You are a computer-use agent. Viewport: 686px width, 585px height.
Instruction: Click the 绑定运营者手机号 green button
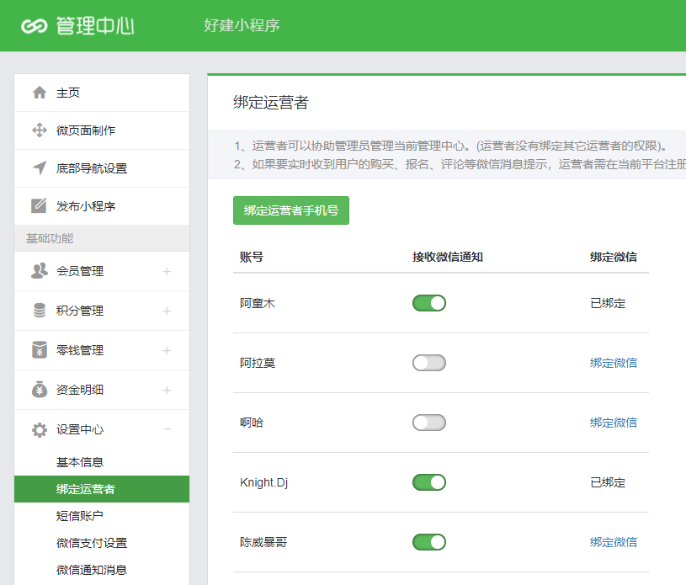tap(290, 210)
